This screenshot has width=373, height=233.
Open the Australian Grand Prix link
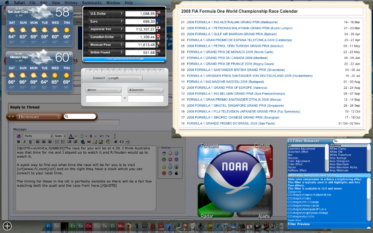coord(232,22)
